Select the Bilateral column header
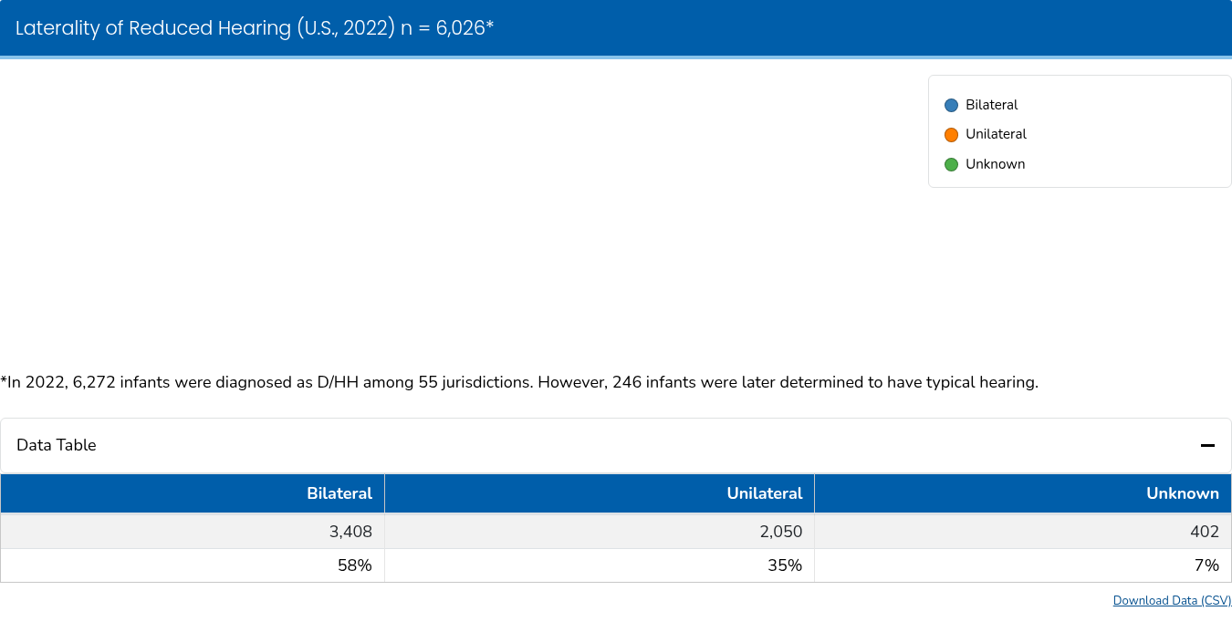The image size is (1232, 632). tap(339, 493)
